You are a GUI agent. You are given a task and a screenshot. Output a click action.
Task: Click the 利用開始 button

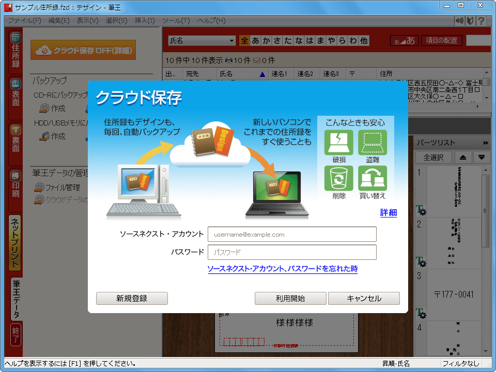pyautogui.click(x=290, y=298)
